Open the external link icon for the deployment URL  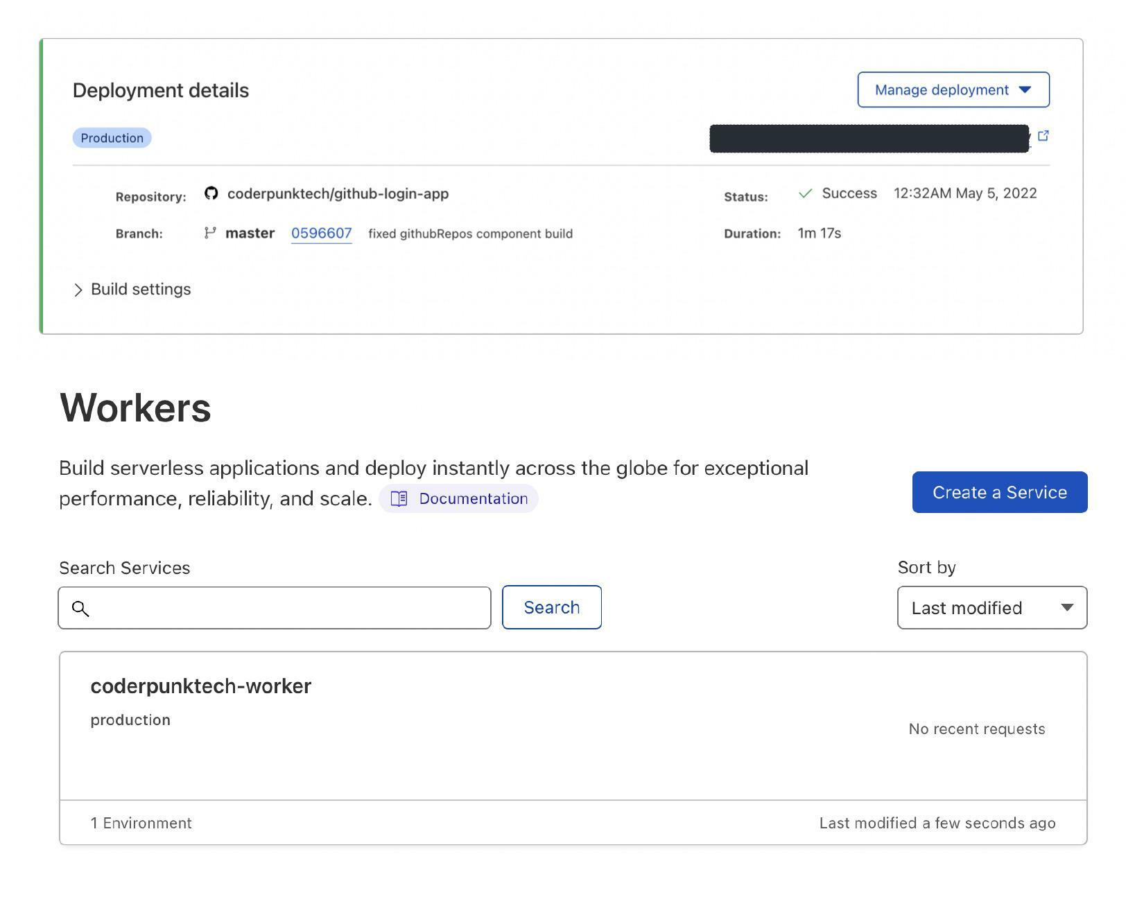[1043, 136]
